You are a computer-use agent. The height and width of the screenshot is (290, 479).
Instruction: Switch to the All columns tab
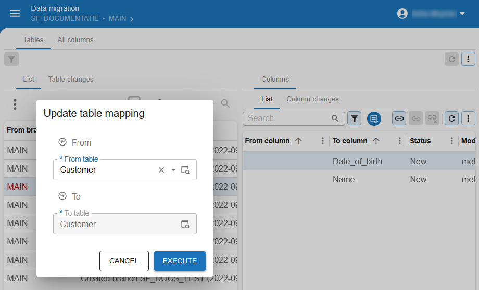coord(75,39)
